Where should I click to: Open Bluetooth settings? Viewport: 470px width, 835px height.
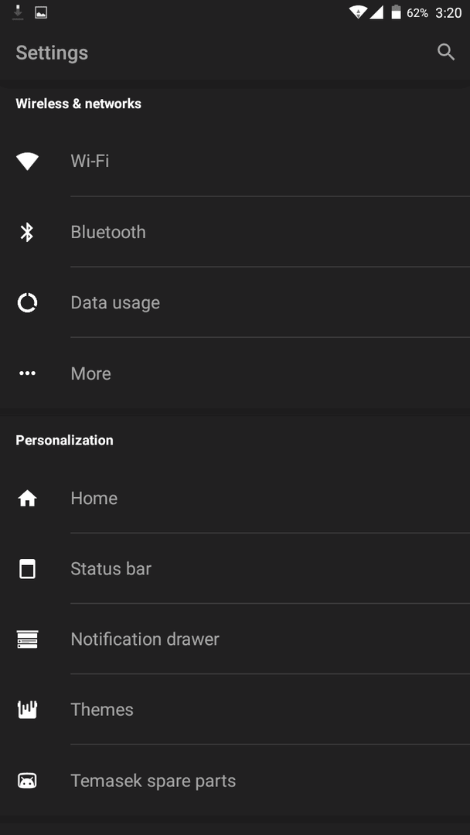235,232
